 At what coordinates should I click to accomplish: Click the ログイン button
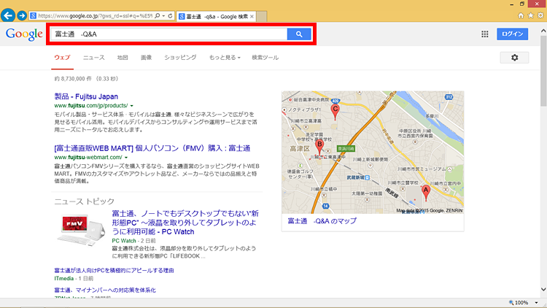point(512,34)
